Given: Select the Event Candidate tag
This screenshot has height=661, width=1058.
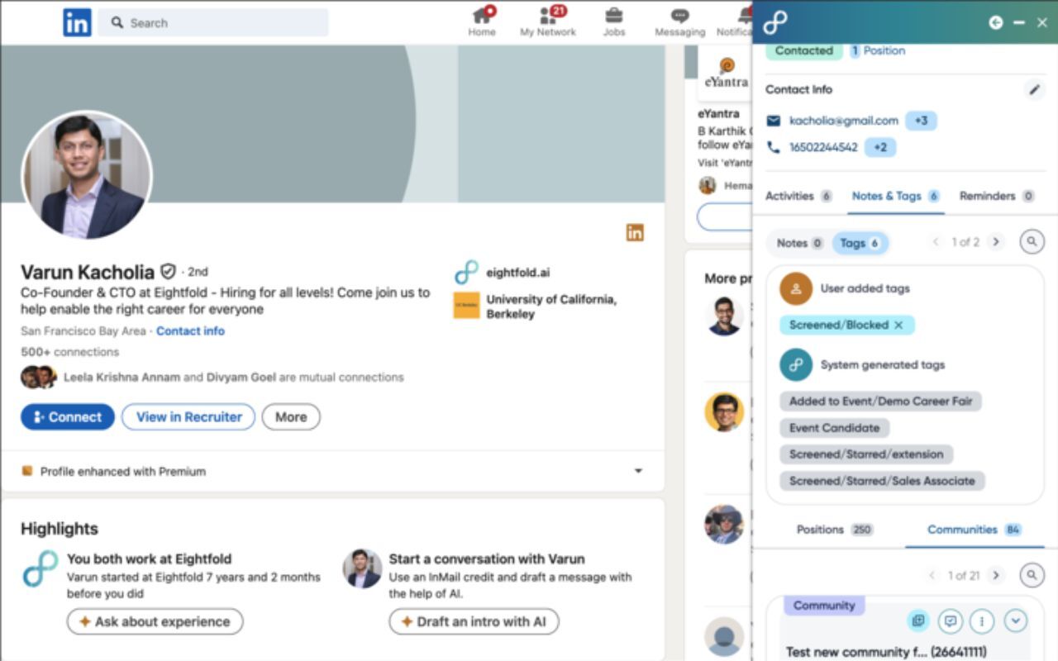Looking at the screenshot, I should [834, 428].
